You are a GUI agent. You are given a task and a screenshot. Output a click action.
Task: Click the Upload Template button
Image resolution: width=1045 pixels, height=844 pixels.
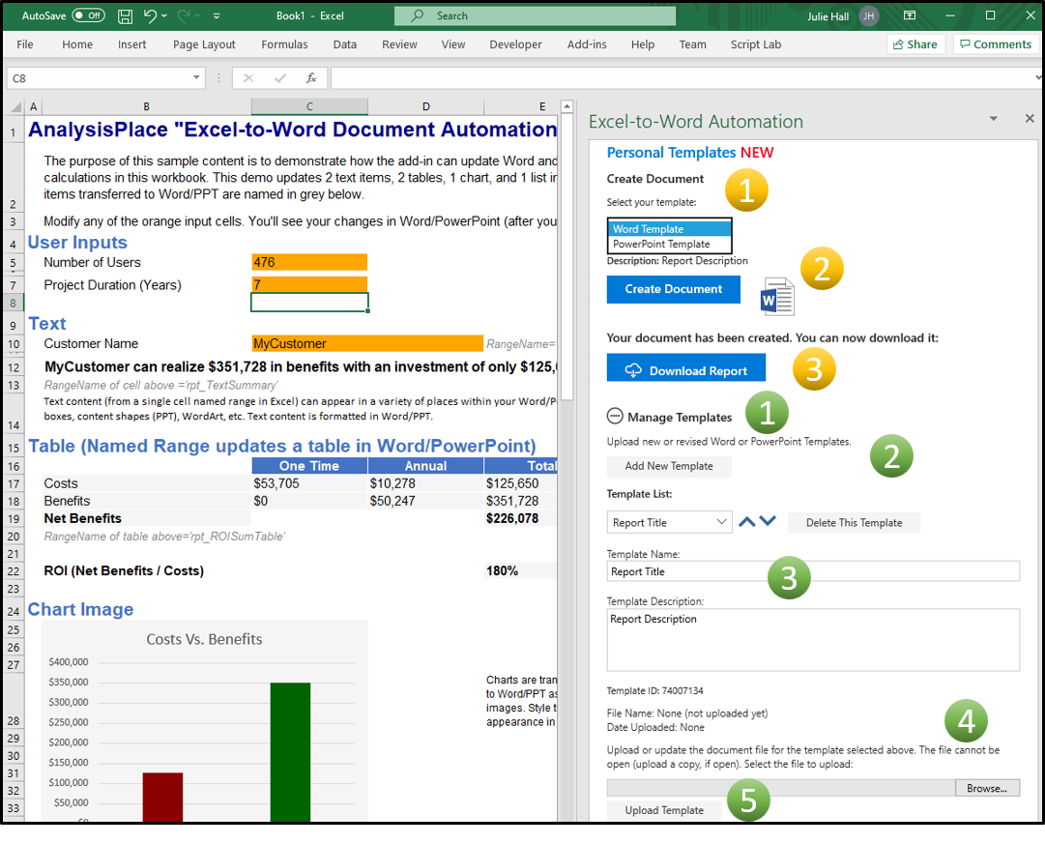tap(664, 810)
